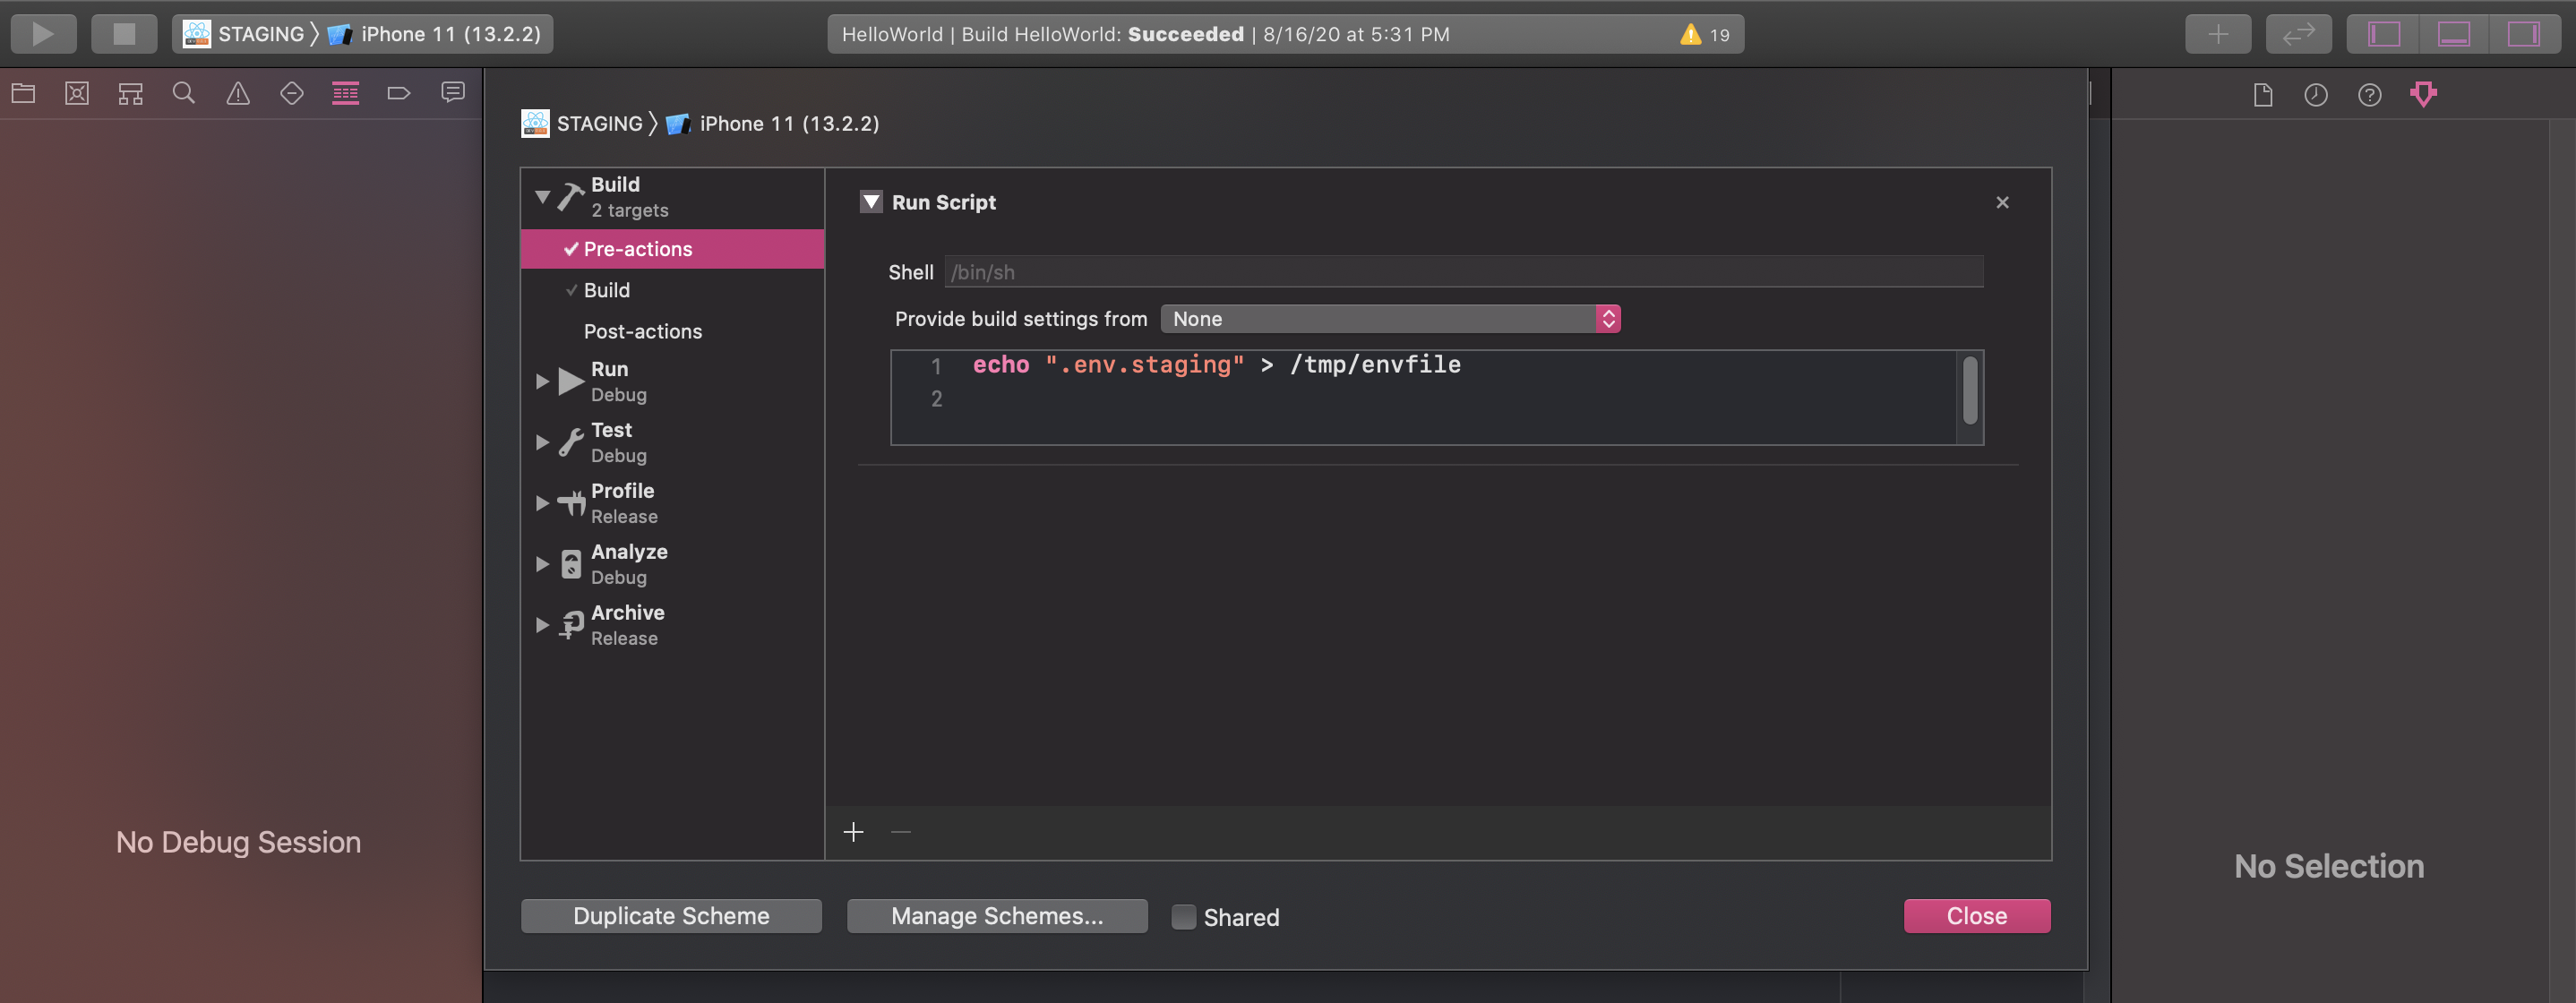Image resolution: width=2576 pixels, height=1003 pixels.
Task: Expand the Archive Release scheme section
Action: [542, 624]
